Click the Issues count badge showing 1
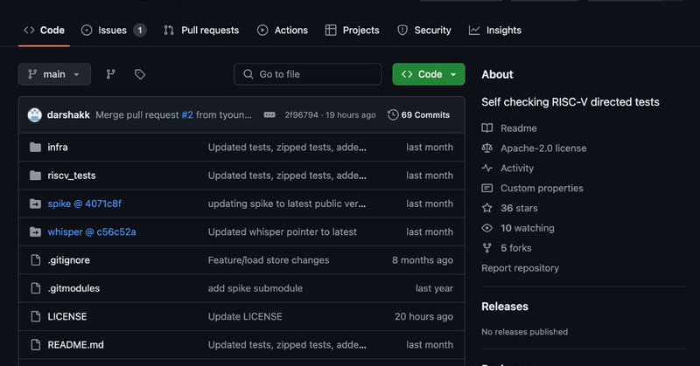This screenshot has width=700, height=366. click(x=140, y=31)
